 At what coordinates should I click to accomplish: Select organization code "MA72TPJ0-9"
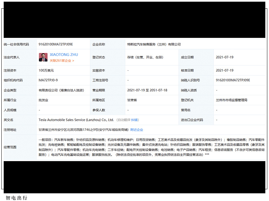pyautogui.click(x=48, y=80)
